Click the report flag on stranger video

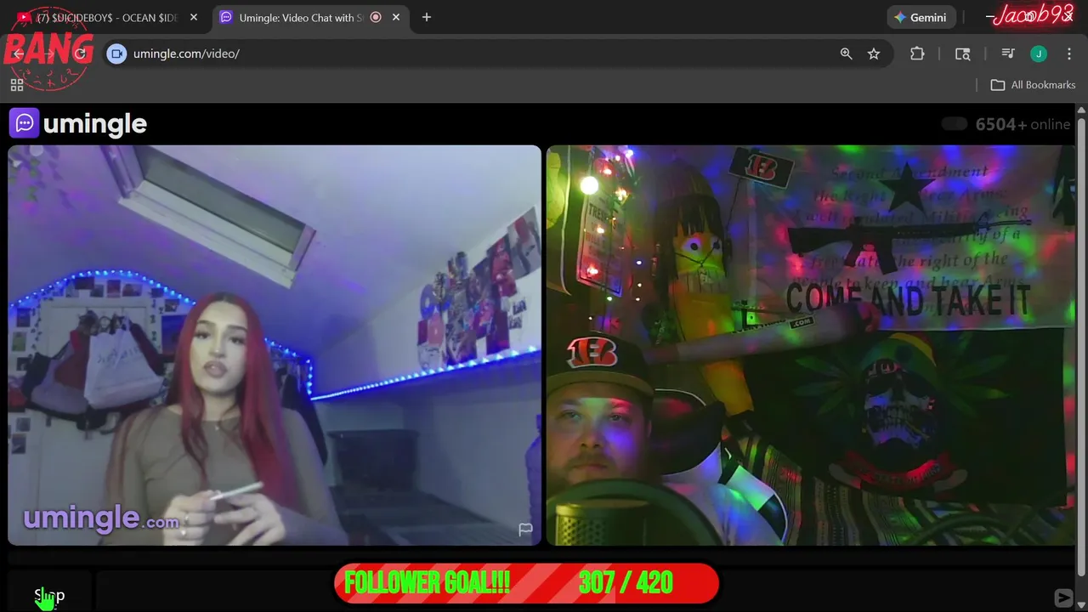[x=525, y=530]
